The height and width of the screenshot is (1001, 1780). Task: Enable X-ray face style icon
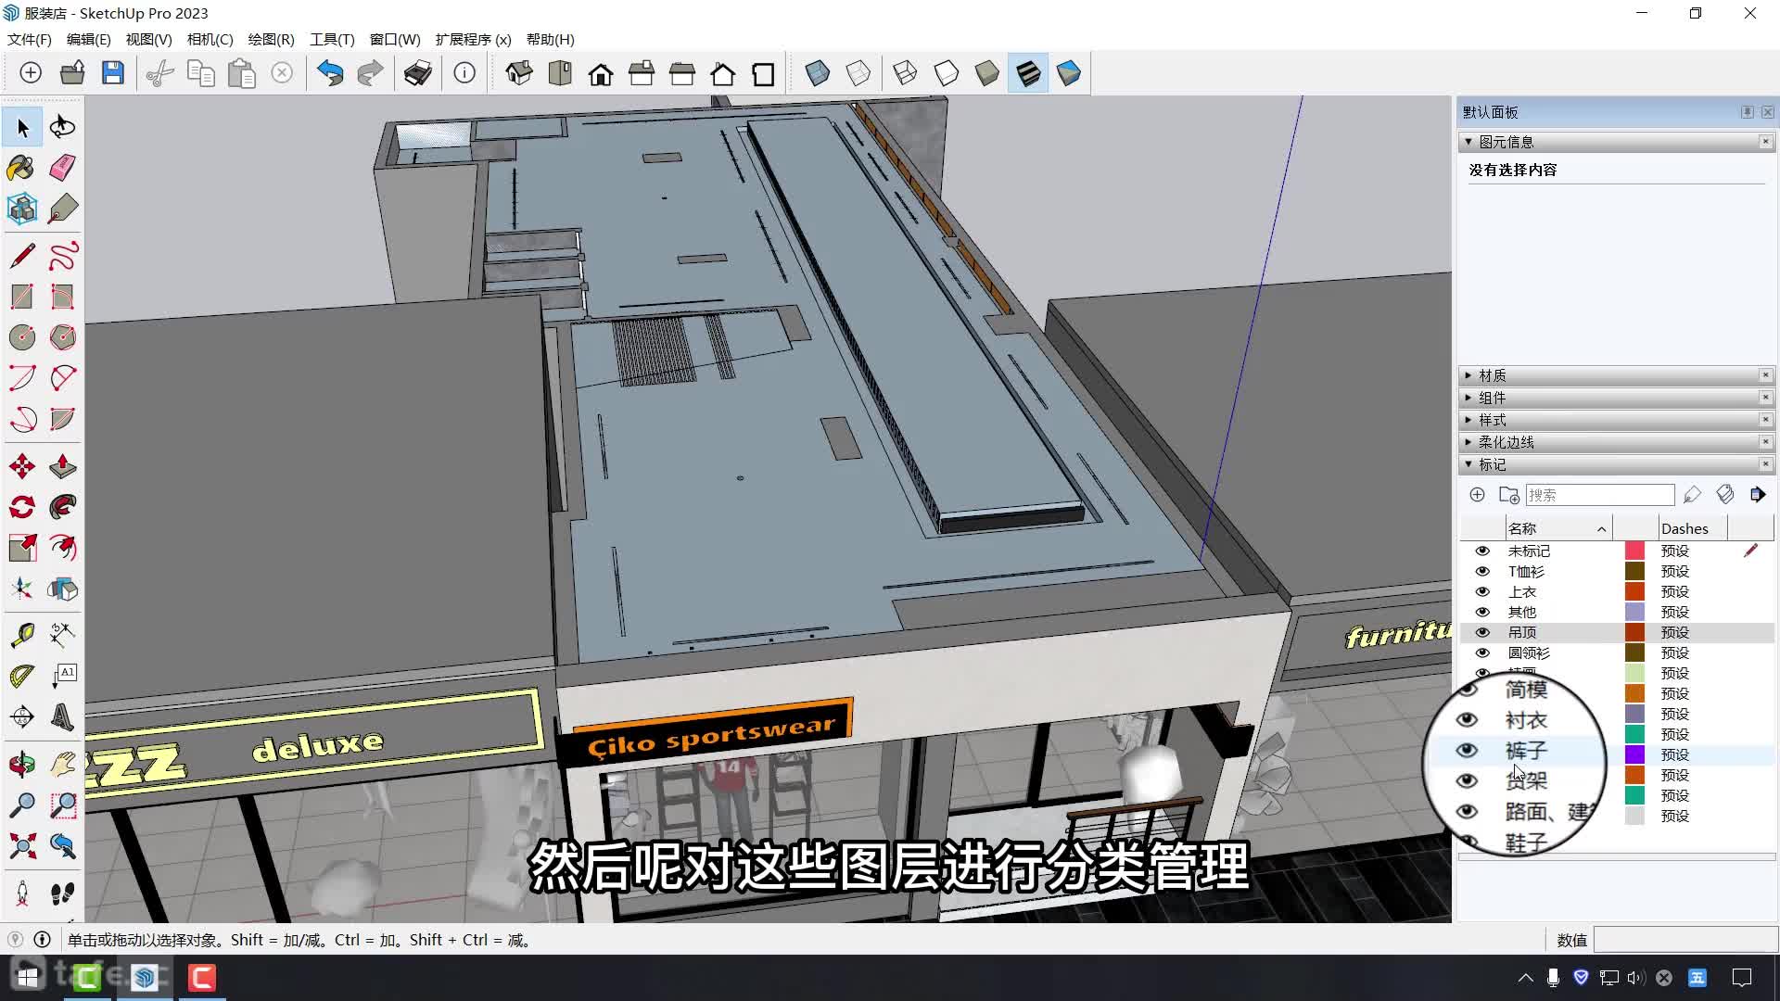(818, 73)
